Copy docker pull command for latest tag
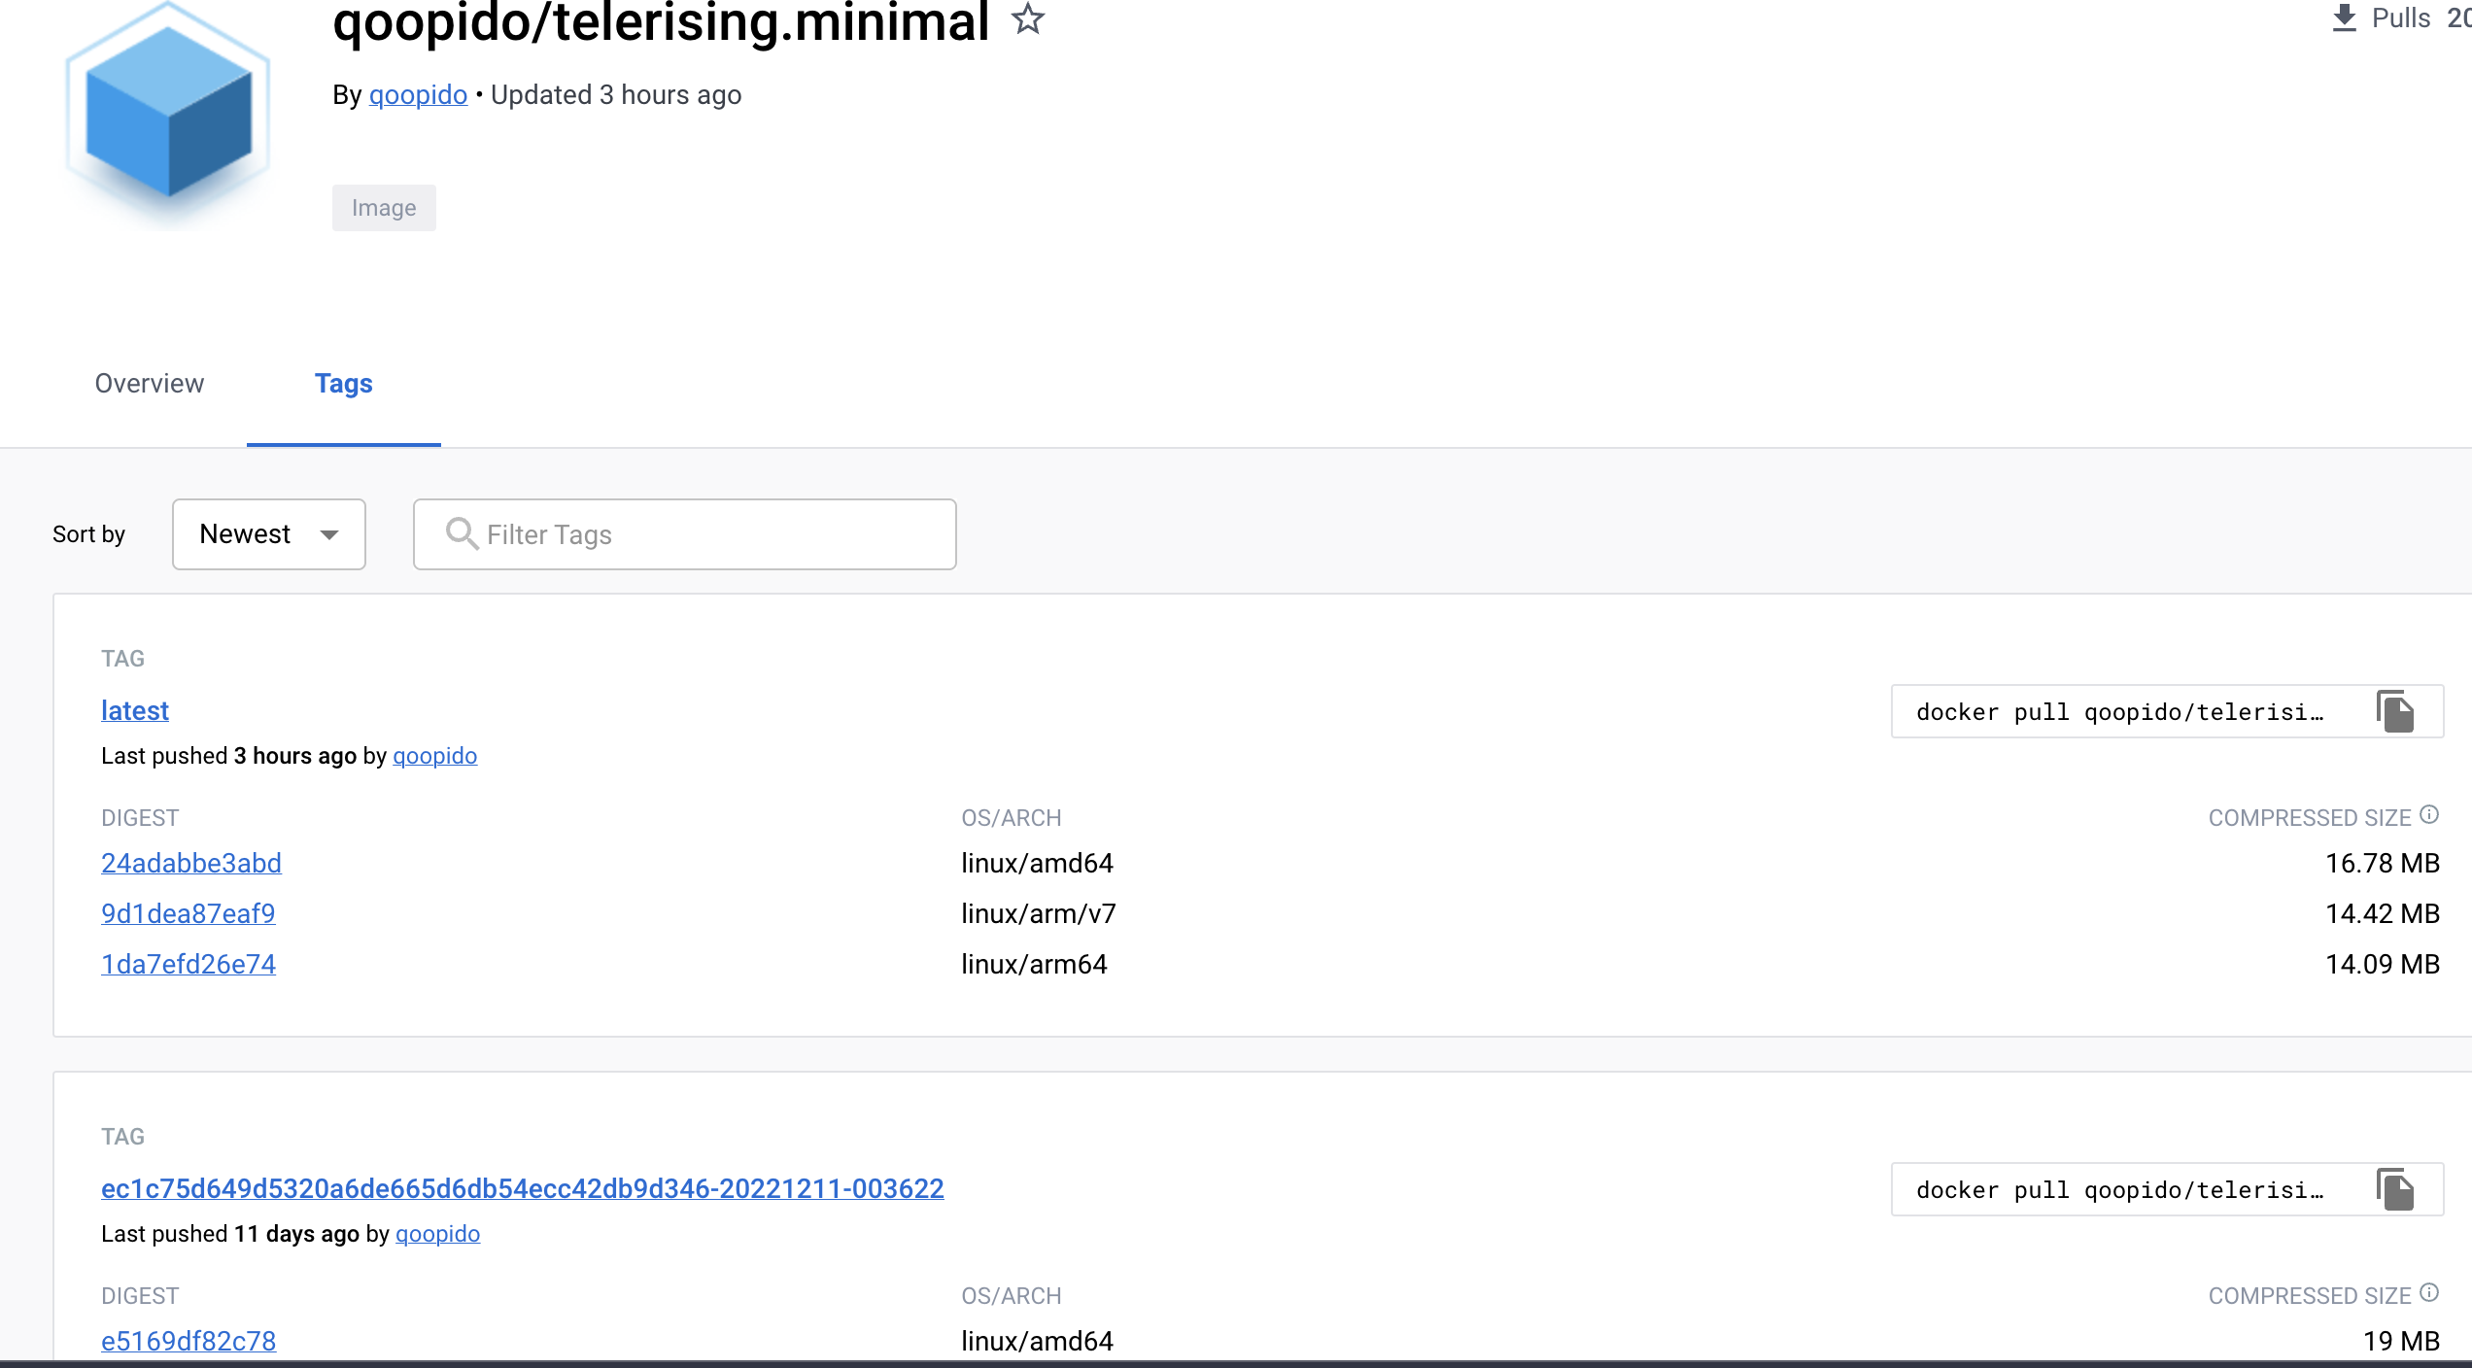This screenshot has height=1368, width=2472. (x=2396, y=712)
